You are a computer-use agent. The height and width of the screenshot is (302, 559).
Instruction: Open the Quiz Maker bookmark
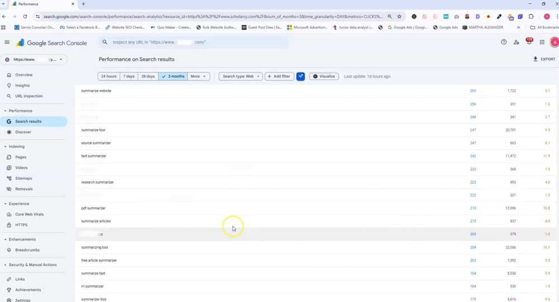coord(171,27)
